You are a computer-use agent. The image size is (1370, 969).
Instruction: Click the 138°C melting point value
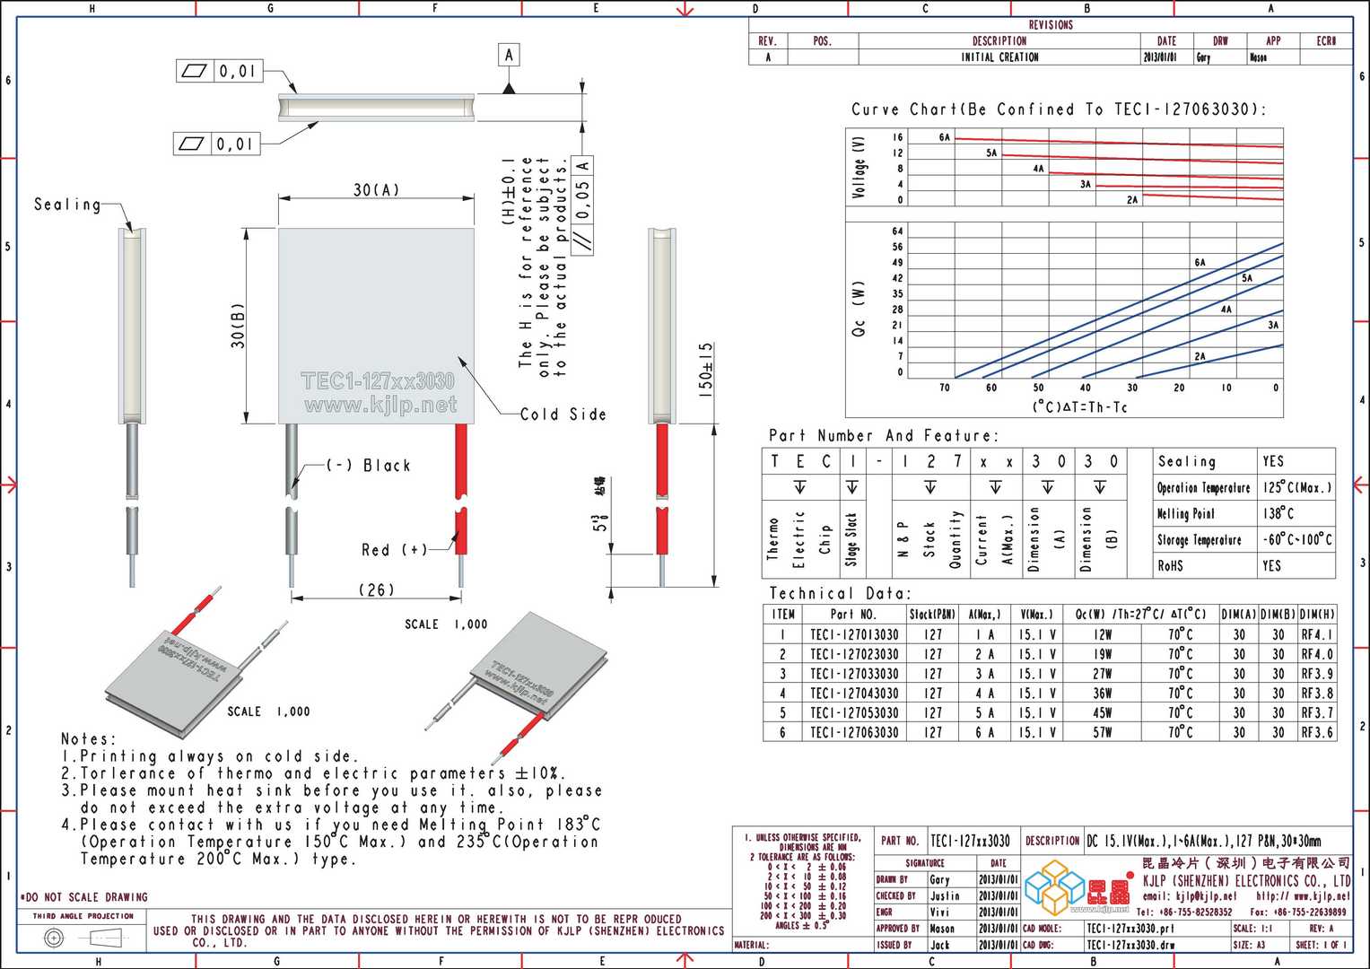point(1278,513)
